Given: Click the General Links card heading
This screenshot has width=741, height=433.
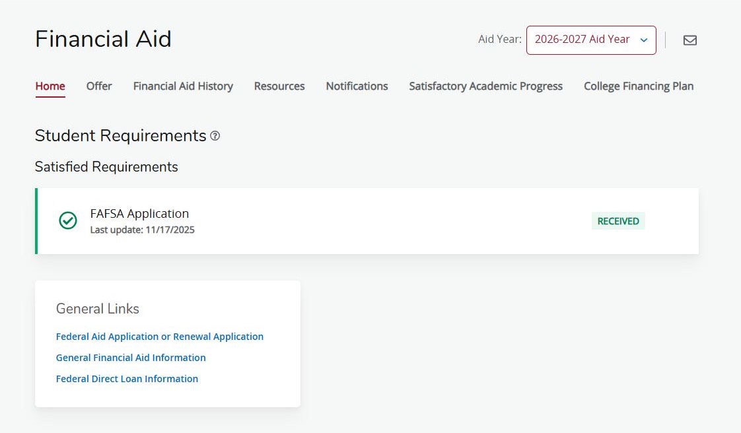Looking at the screenshot, I should [x=97, y=309].
